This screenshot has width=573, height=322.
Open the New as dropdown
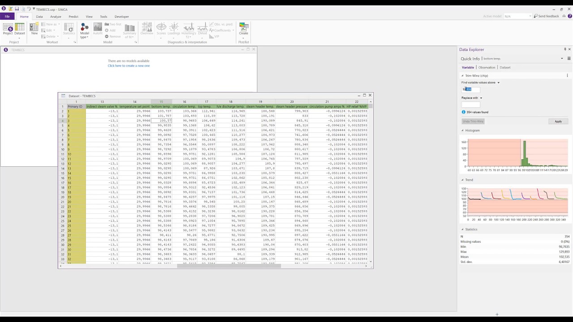pos(50,24)
